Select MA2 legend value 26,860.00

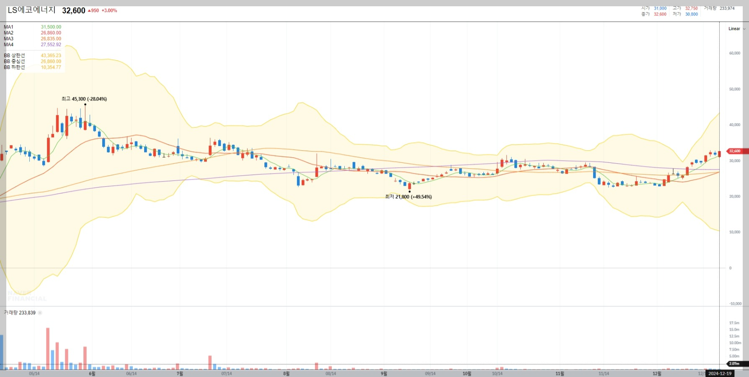click(x=51, y=33)
